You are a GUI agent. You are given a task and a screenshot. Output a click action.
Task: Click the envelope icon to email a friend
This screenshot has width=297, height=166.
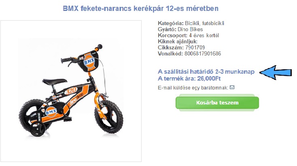232,87
